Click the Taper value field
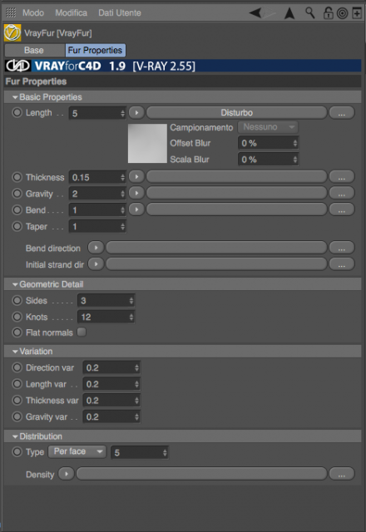366x532 pixels. 97,226
